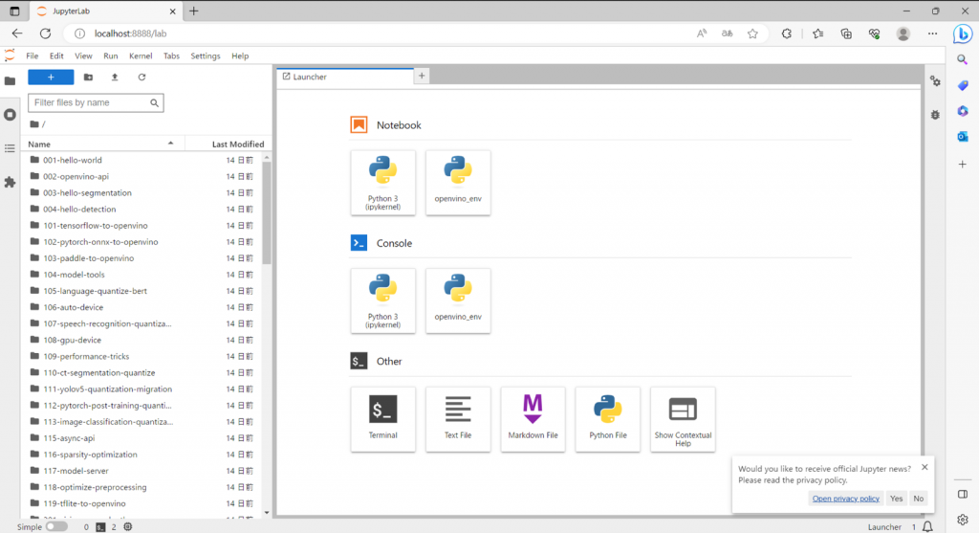This screenshot has height=533, width=979.
Task: Open the Settings menu
Action: [x=206, y=56]
